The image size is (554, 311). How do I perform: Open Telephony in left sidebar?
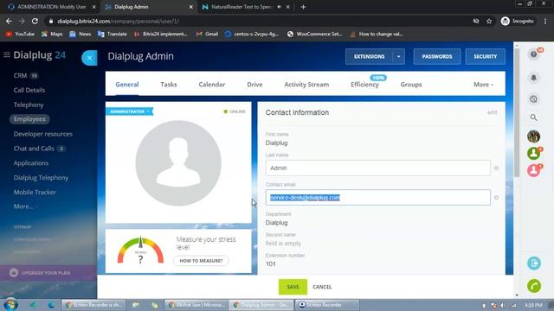tap(29, 105)
